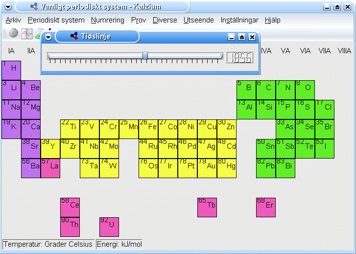Image resolution: width=356 pixels, height=254 pixels.
Task: Click the 1856 year LCD display
Action: coord(240,57)
